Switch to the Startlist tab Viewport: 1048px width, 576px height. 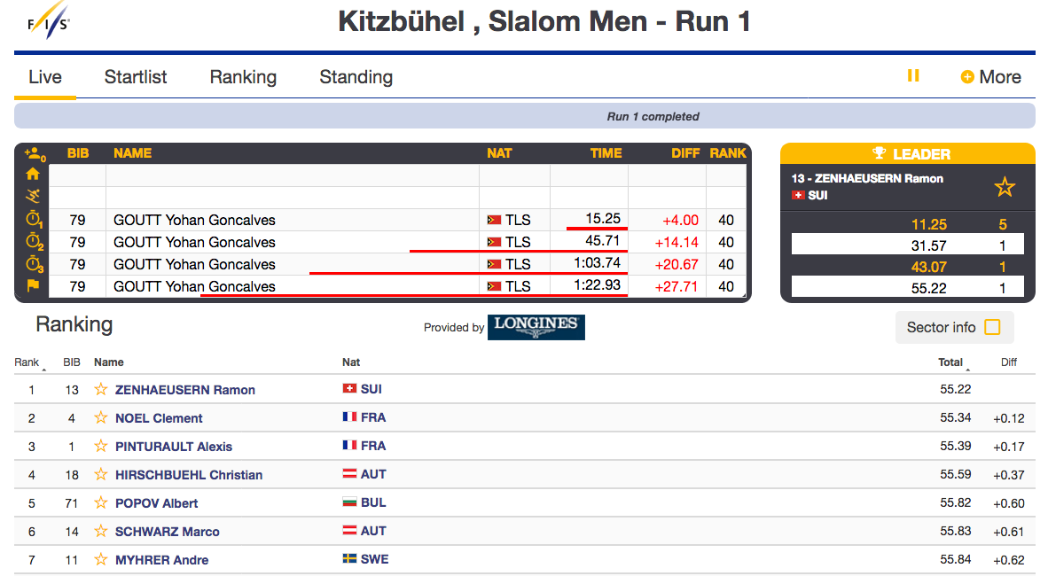[136, 77]
